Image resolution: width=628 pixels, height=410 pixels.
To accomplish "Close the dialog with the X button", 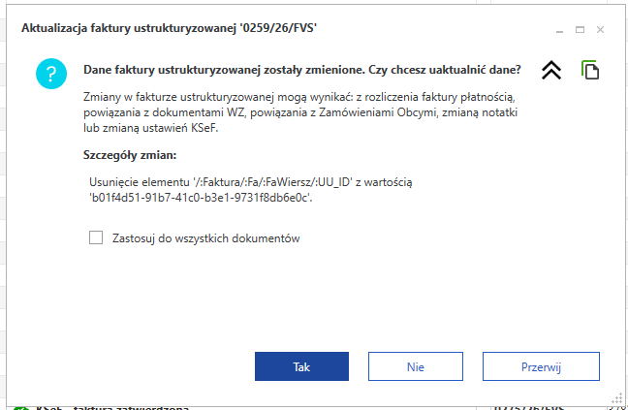I will click(x=602, y=30).
